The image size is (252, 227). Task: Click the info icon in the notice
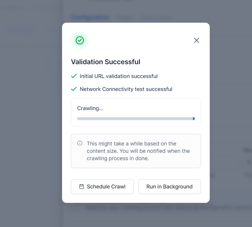pos(80,143)
